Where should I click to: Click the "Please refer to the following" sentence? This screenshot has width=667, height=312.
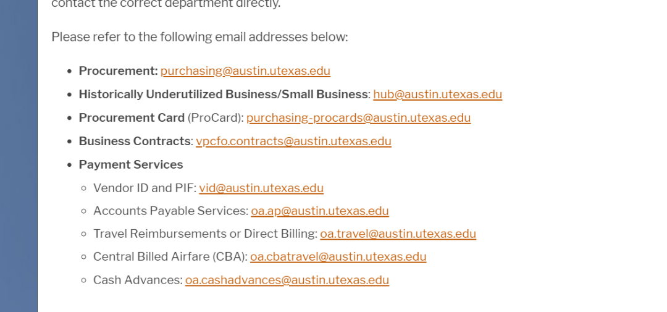[199, 37]
